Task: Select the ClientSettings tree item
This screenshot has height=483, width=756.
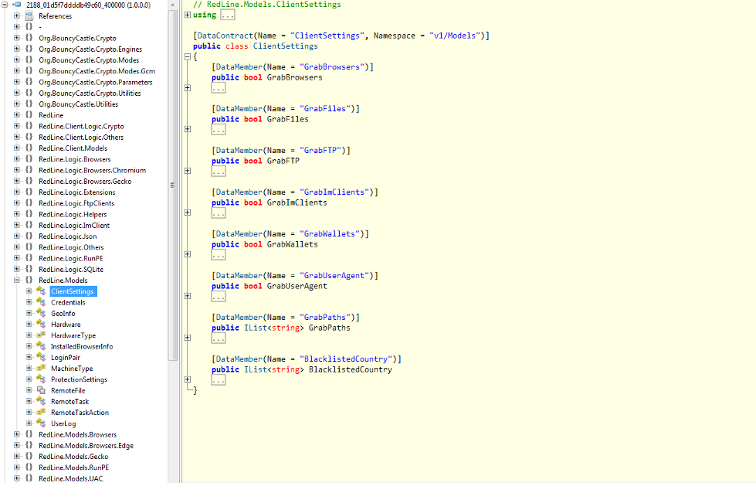Action: pos(73,291)
